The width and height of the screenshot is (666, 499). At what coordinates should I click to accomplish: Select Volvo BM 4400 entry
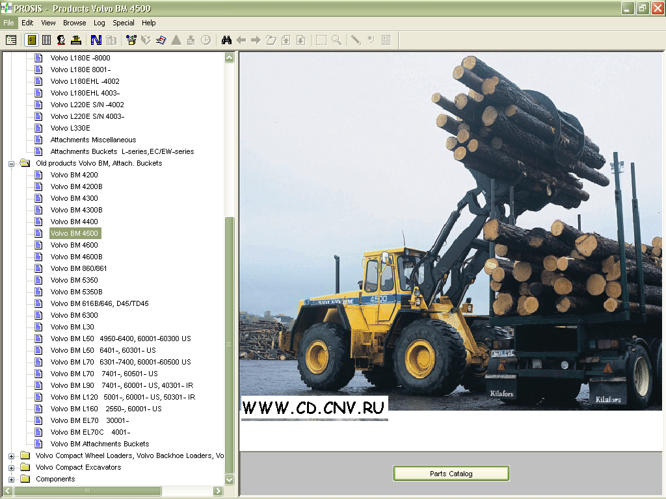[74, 222]
